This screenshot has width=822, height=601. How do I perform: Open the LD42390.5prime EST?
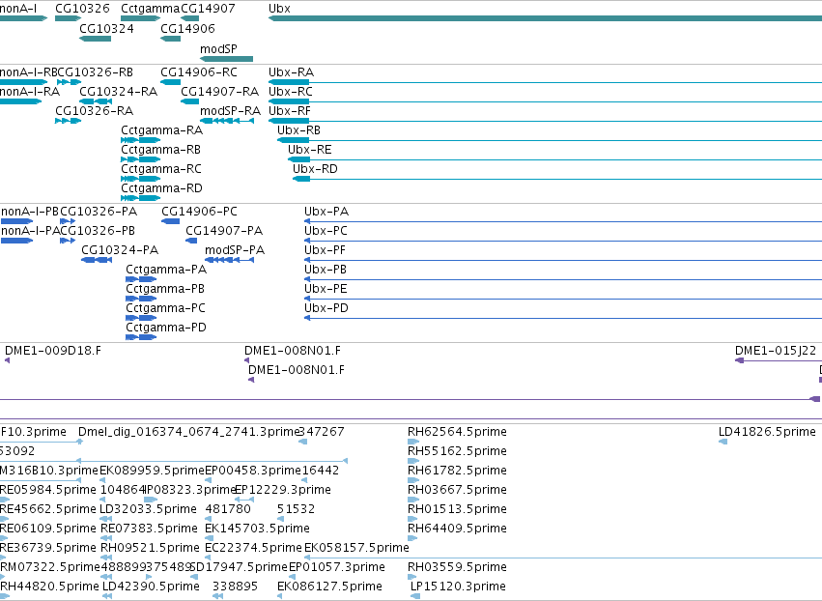point(107,596)
